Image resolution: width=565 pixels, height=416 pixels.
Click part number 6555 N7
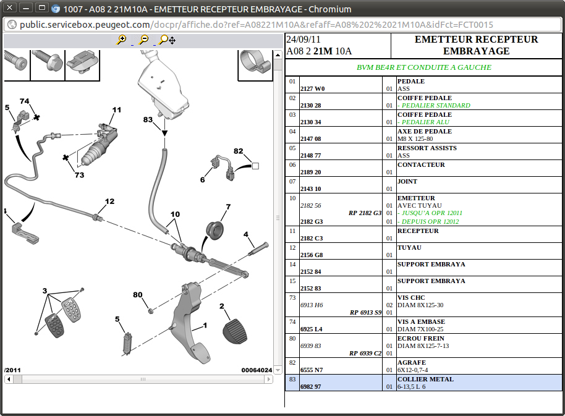(x=312, y=370)
